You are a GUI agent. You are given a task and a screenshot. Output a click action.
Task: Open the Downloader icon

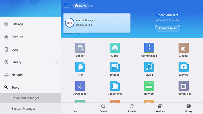click(x=80, y=86)
